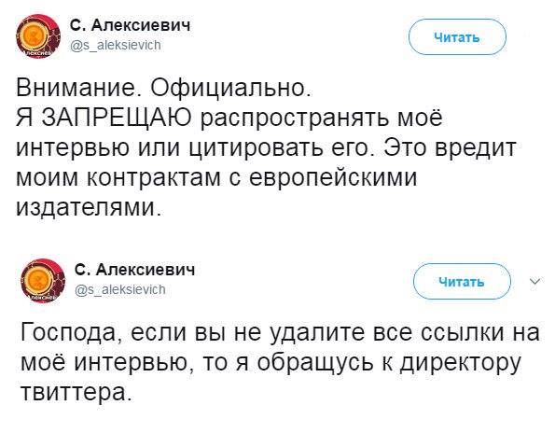Click the word 'твиттера' in second tweet
The height and width of the screenshot is (447, 555).
pos(76,393)
